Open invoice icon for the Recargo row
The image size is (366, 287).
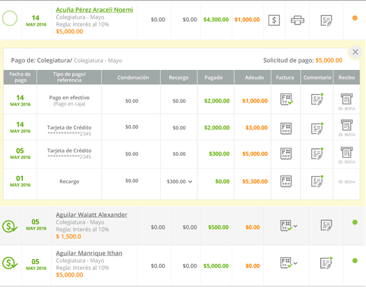point(286,181)
